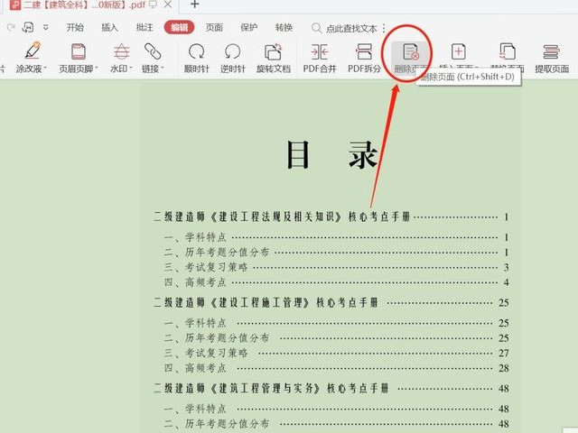Click 四、高频考点 entry with page 28
Viewport: 578px width, 433px height.
336,368
